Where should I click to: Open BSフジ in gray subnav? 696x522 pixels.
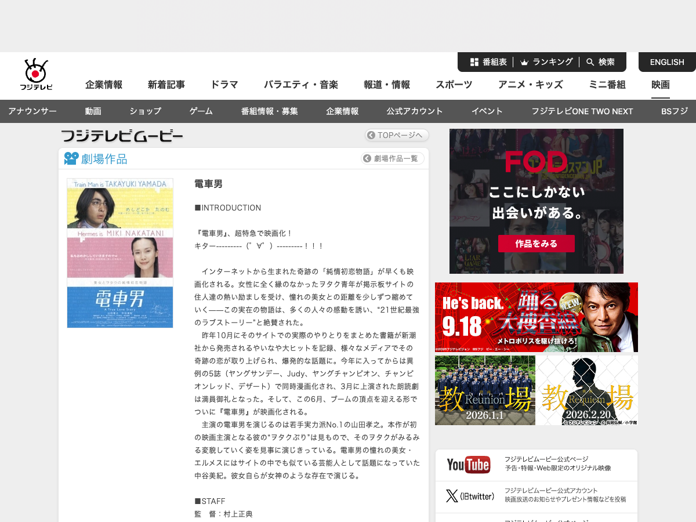(x=675, y=111)
